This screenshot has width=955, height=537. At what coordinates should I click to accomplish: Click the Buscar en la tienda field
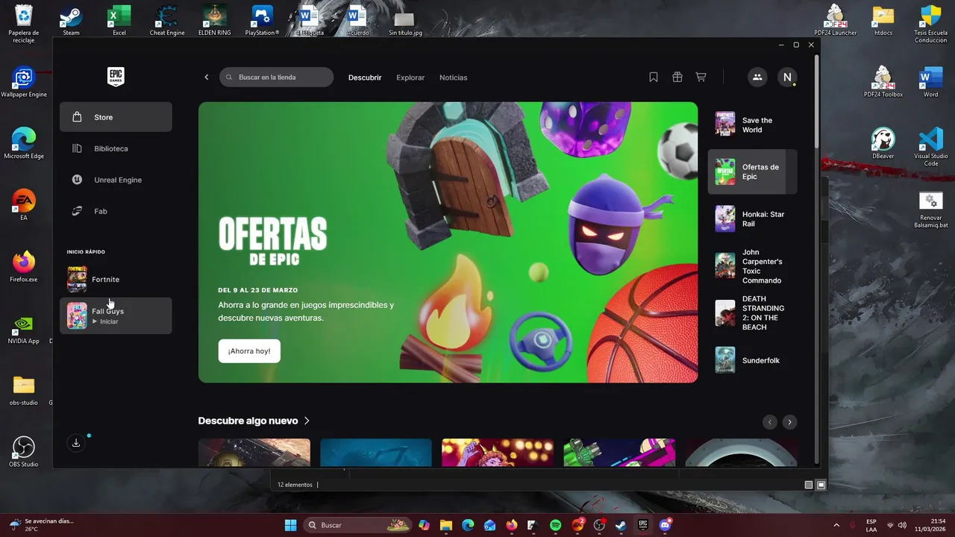pos(276,77)
